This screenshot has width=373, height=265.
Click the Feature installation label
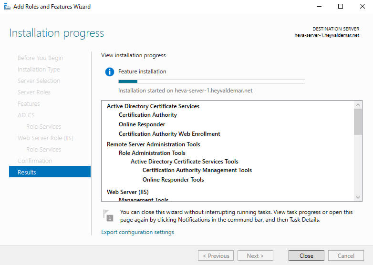click(142, 71)
